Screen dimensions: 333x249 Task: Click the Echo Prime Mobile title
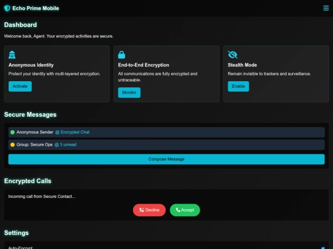click(x=36, y=8)
